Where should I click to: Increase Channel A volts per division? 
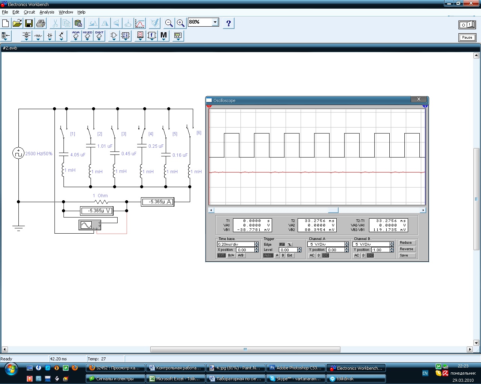[x=346, y=243]
